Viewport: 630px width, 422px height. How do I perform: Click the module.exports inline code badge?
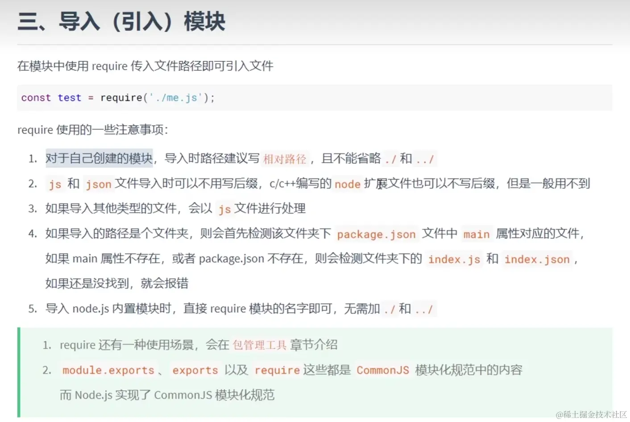point(108,370)
